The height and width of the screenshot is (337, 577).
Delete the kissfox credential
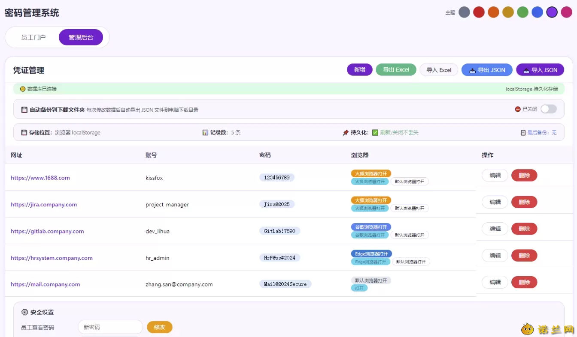pyautogui.click(x=524, y=175)
